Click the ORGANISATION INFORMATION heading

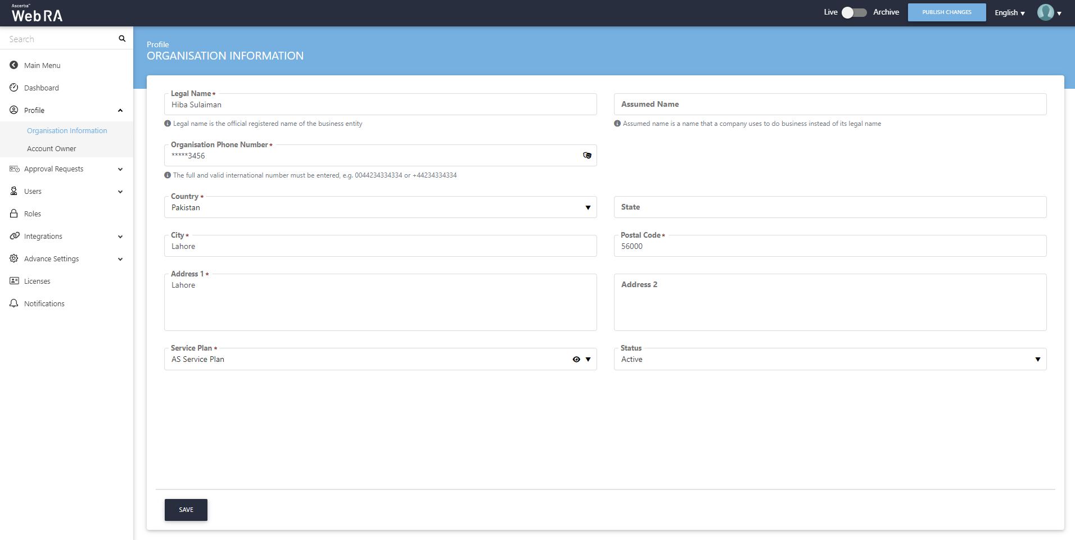click(x=225, y=56)
